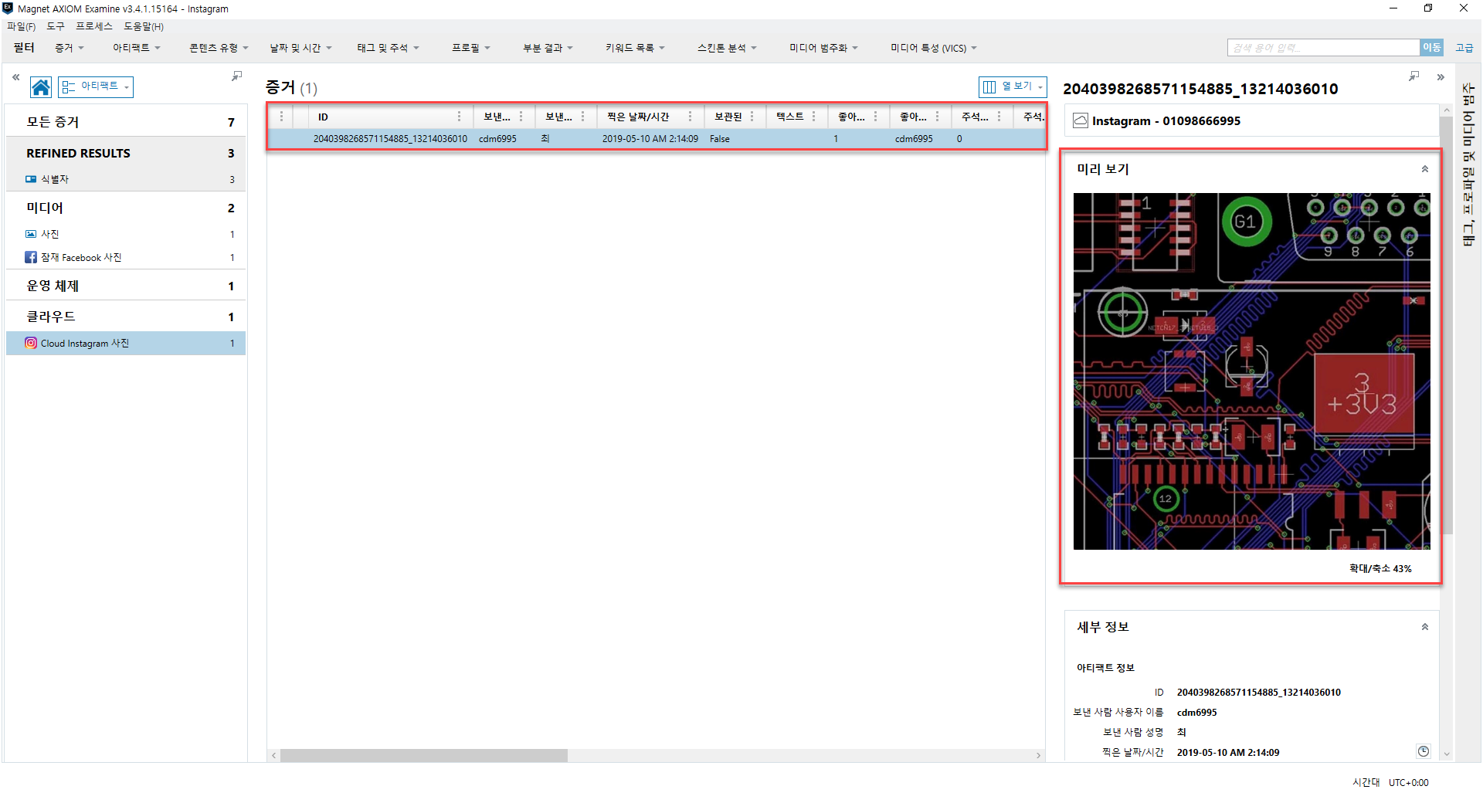Sort by the ID column header
Viewport: 1483px width, 803px height.
click(323, 117)
